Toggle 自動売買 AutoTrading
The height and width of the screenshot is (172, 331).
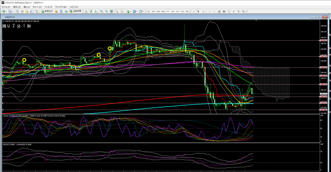[75, 11]
